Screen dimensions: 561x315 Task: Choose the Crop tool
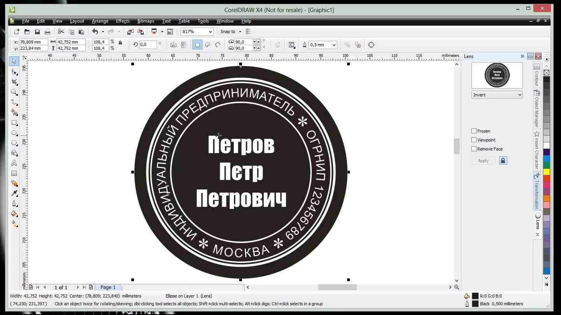pyautogui.click(x=14, y=82)
